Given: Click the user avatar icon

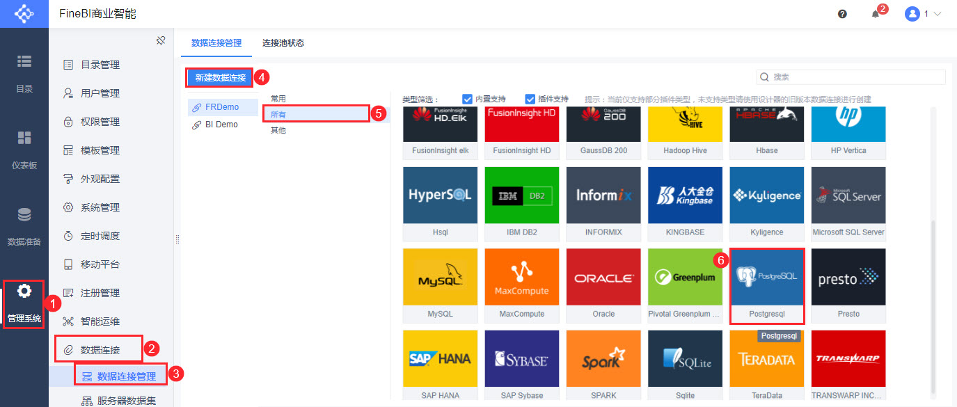Looking at the screenshot, I should click(x=912, y=14).
